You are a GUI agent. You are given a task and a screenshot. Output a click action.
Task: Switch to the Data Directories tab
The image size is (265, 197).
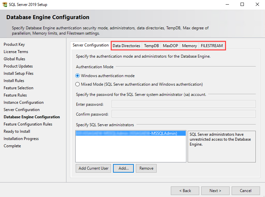click(126, 46)
